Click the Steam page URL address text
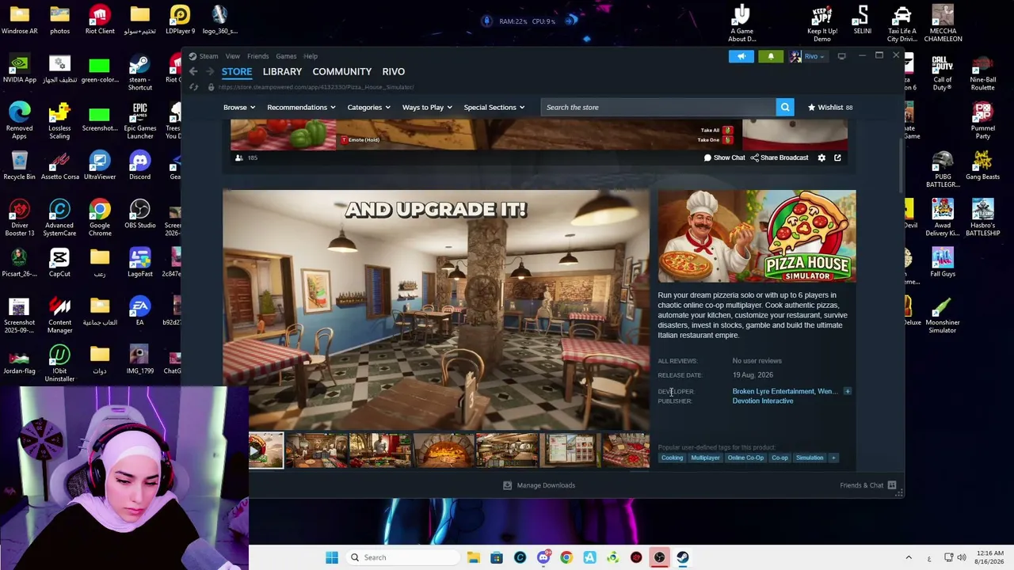The width and height of the screenshot is (1014, 570). (315, 87)
